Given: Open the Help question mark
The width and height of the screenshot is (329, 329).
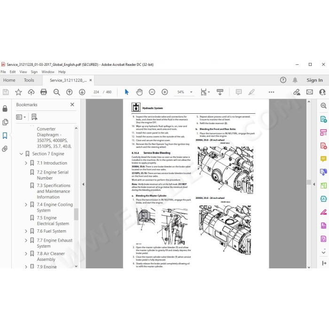Looking at the screenshot, I should 283,80.
